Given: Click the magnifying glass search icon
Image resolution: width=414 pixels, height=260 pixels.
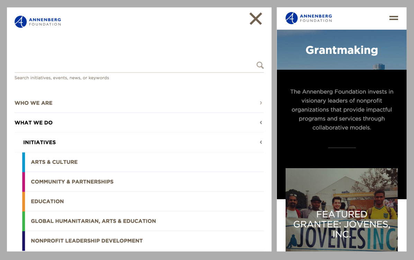Looking at the screenshot, I should tap(260, 65).
